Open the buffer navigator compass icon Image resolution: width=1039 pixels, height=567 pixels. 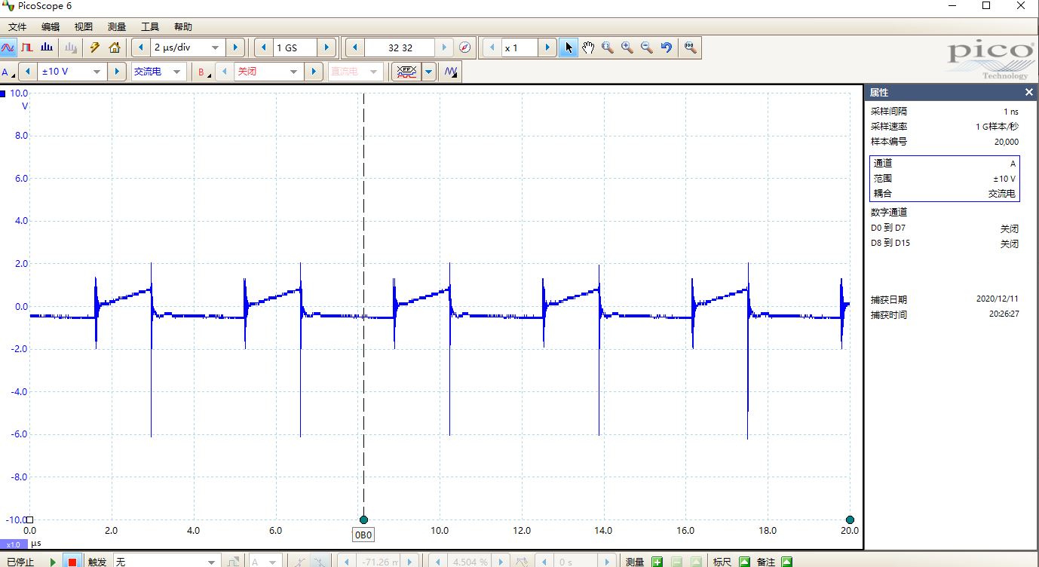(x=465, y=48)
